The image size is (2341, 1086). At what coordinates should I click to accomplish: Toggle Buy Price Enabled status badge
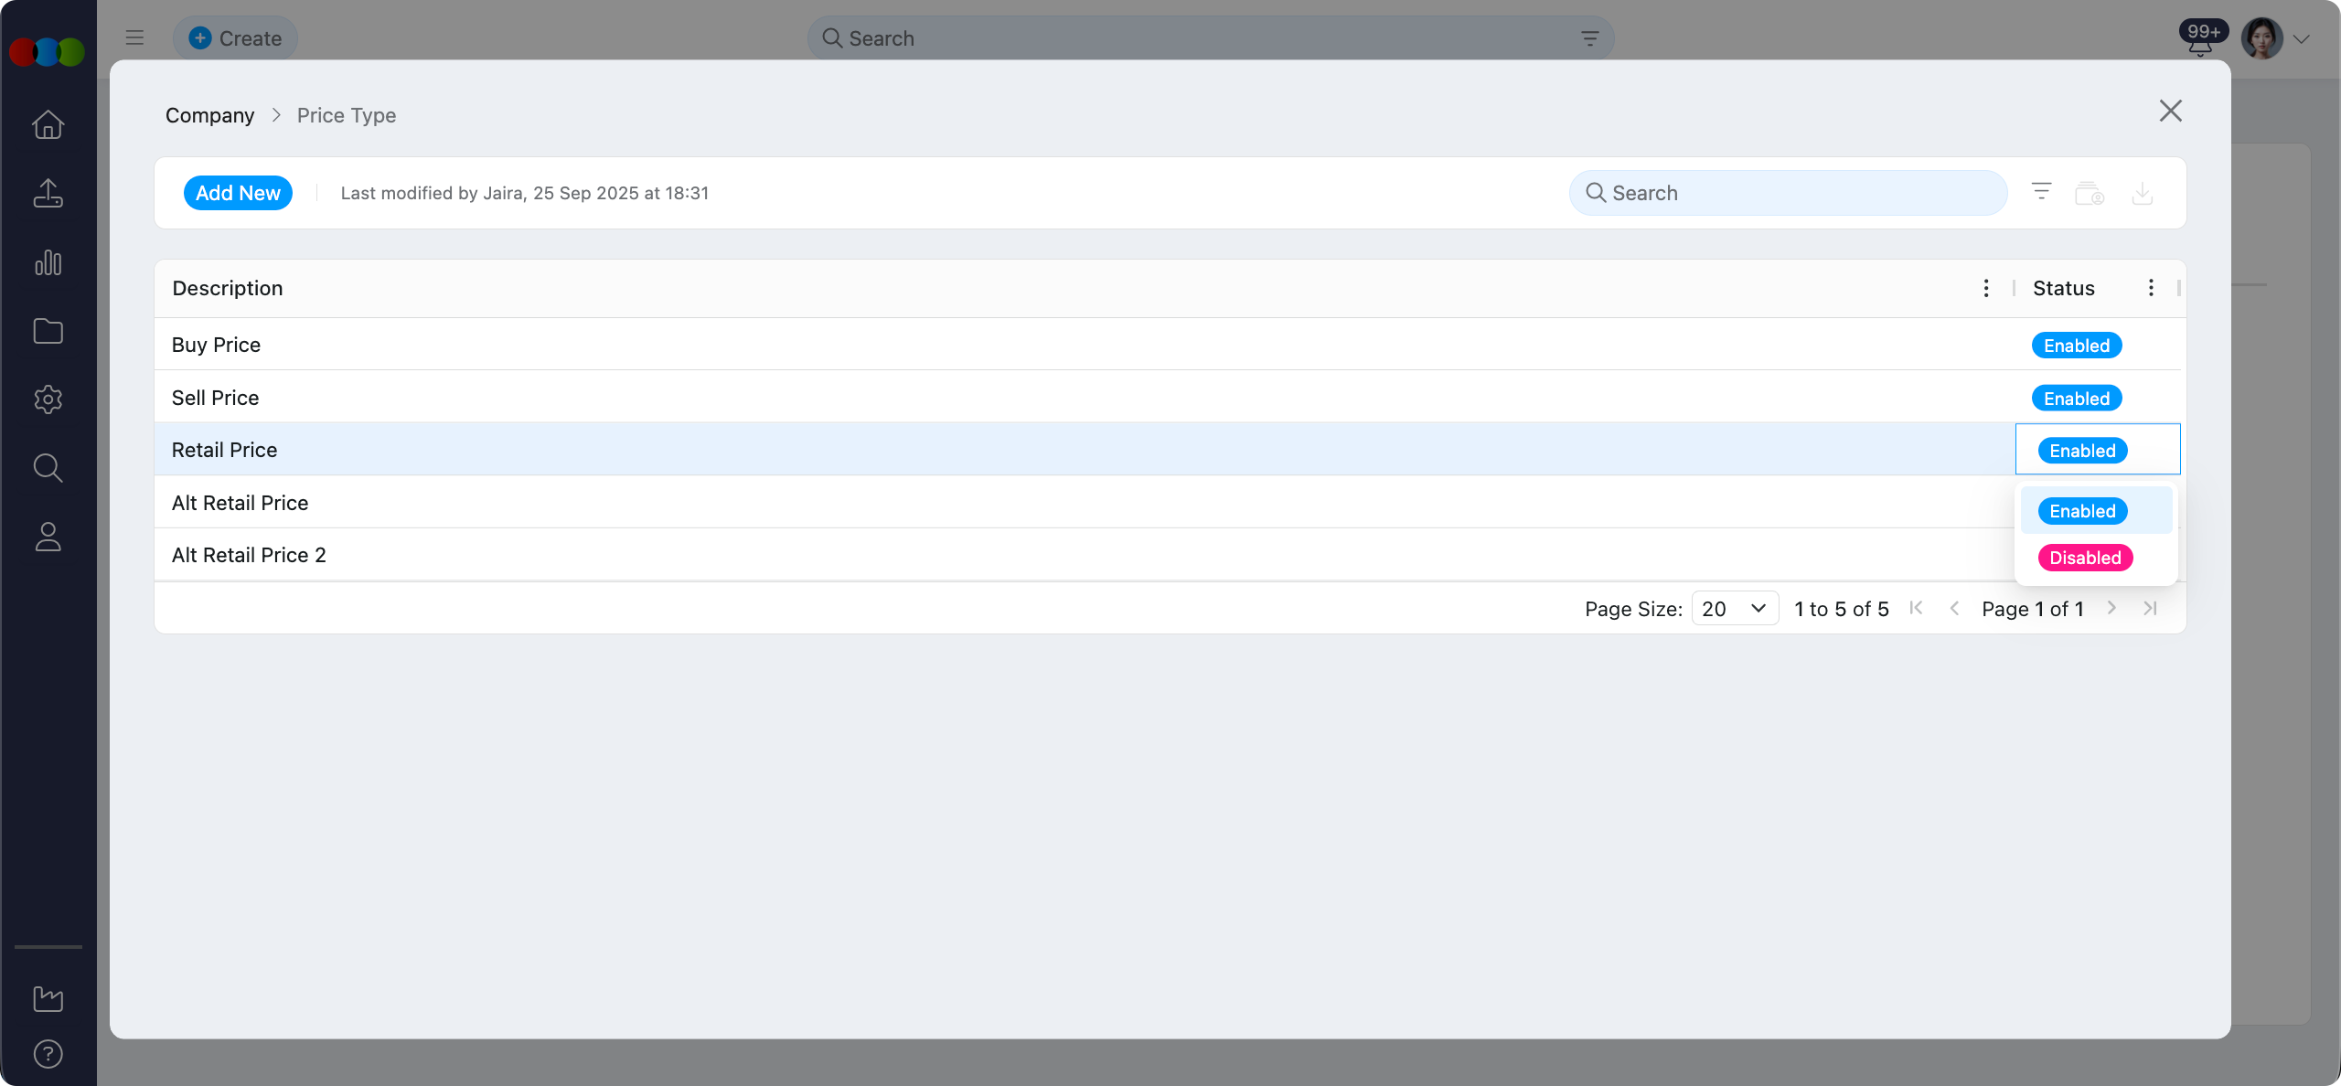[x=2076, y=346]
